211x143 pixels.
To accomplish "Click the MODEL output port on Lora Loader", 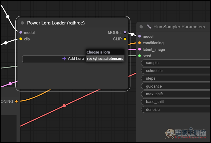I will (125, 32).
